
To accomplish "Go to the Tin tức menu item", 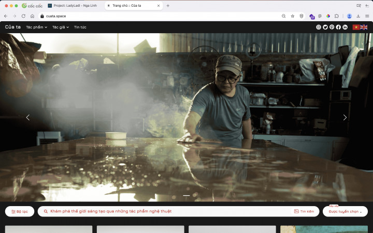I will (80, 27).
